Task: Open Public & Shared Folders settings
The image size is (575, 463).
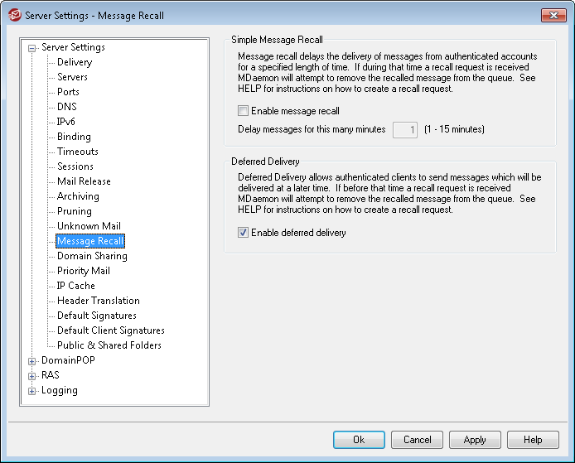Action: point(109,345)
